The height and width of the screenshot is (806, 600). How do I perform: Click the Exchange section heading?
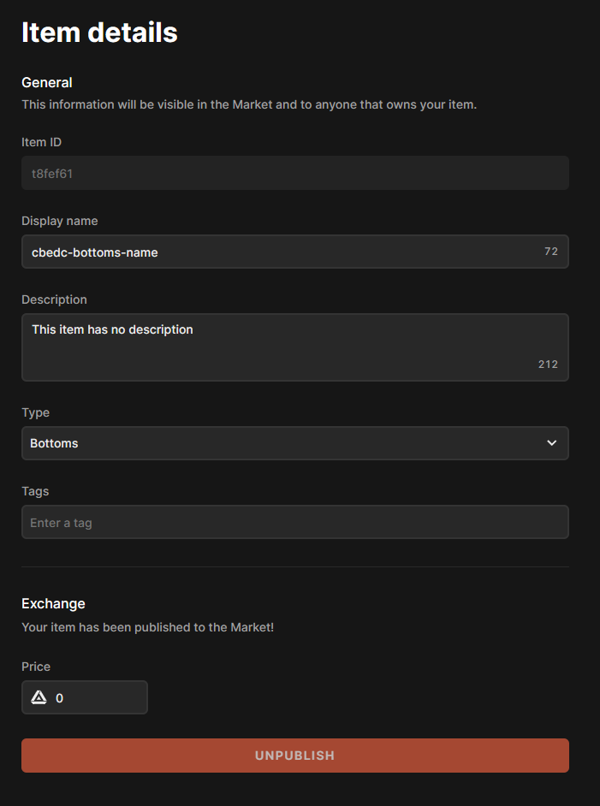(x=53, y=603)
